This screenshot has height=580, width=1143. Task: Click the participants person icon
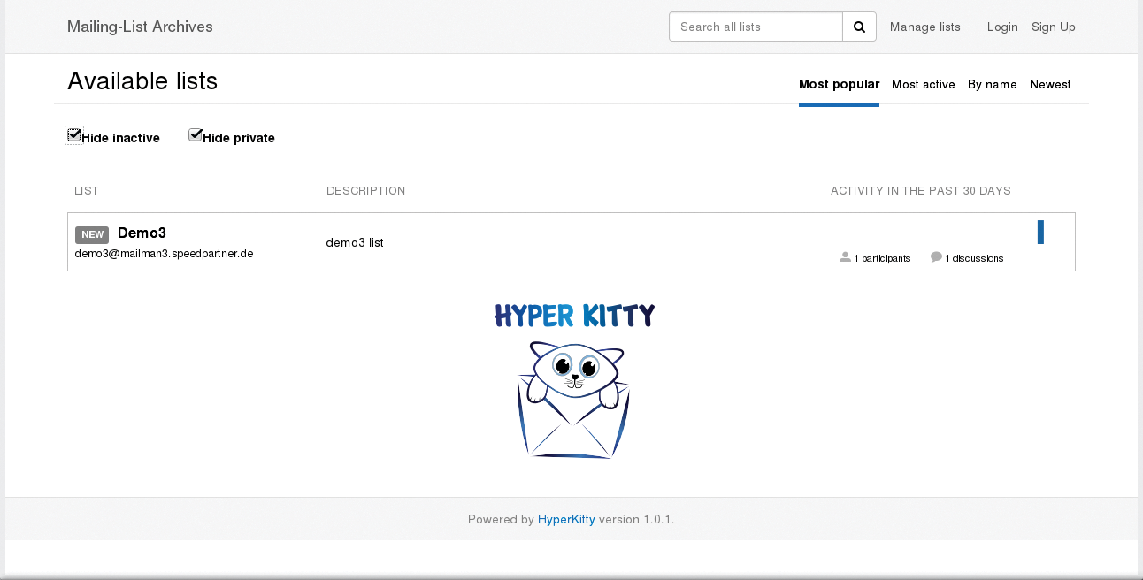pos(844,257)
